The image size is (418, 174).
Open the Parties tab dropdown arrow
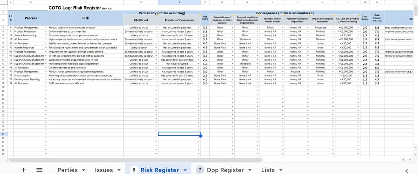point(83,170)
